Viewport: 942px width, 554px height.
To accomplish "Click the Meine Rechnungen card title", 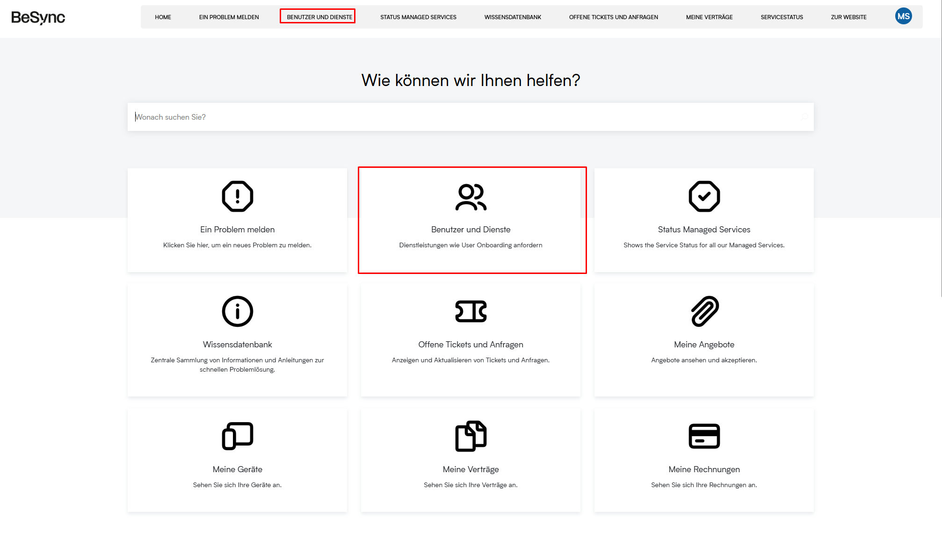I will [x=704, y=469].
